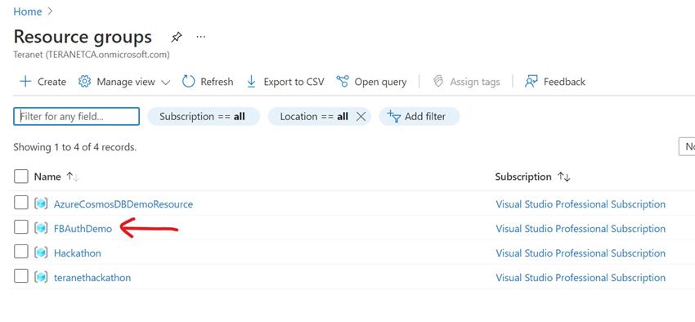Open subscription link for AzureCosmosDBDemoResource row
The height and width of the screenshot is (322, 695).
click(581, 204)
